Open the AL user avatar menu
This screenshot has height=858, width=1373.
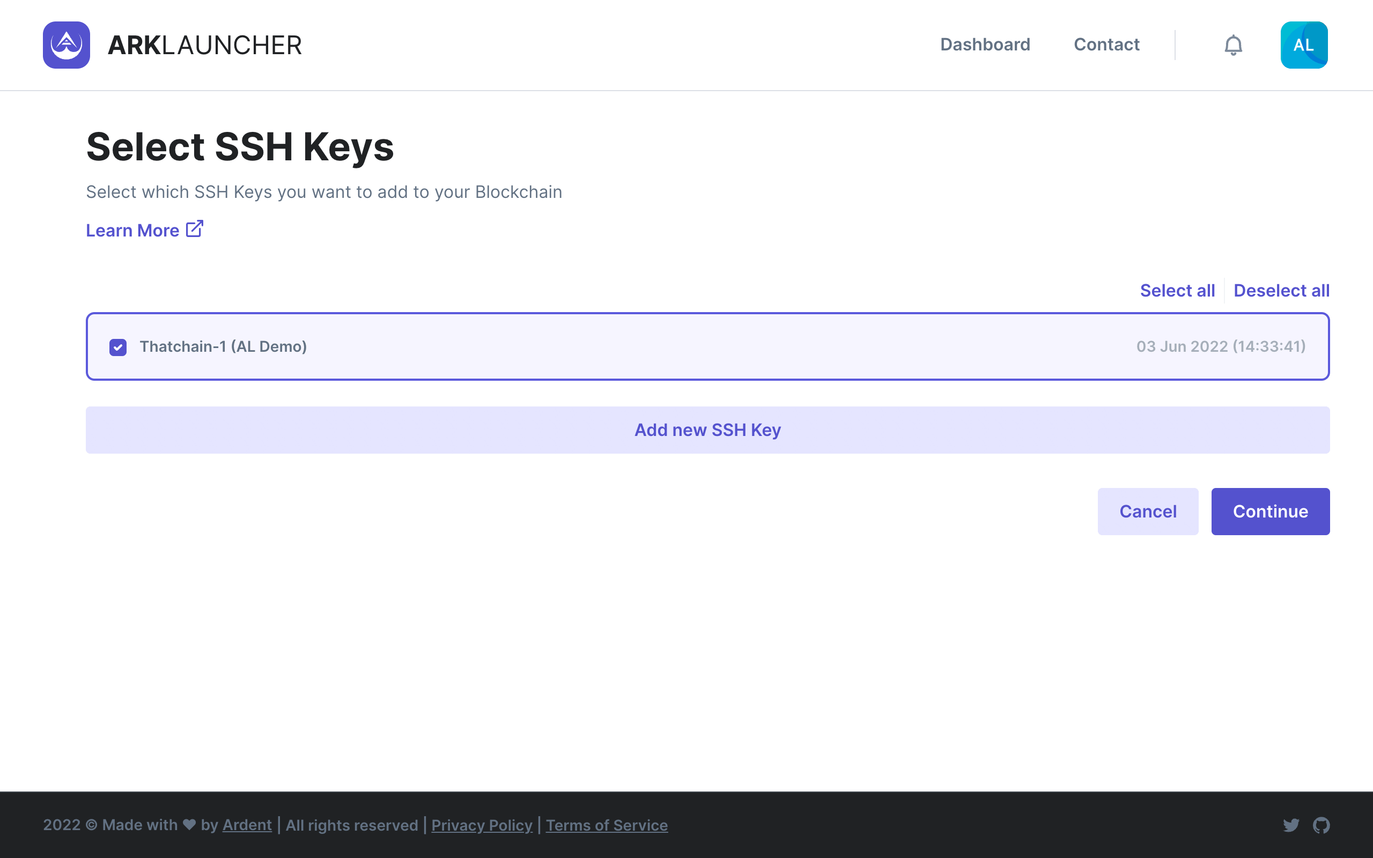click(1303, 45)
